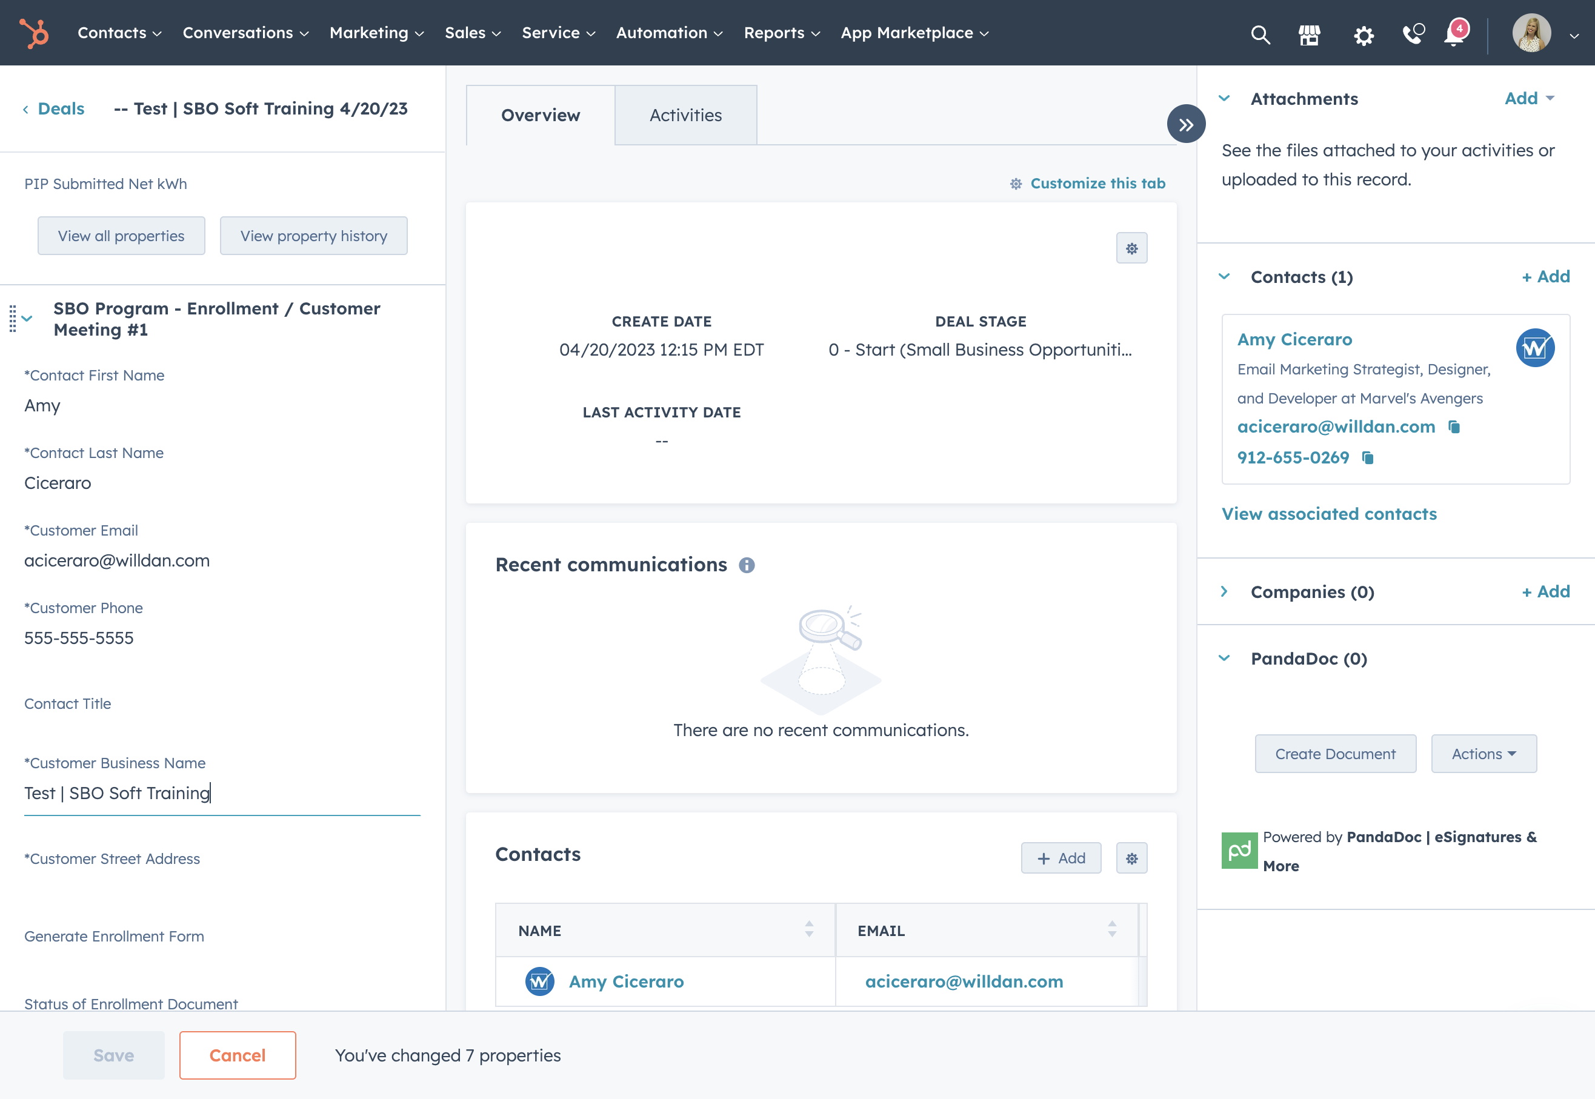This screenshot has height=1099, width=1595.
Task: Click Create Document button
Action: point(1334,754)
